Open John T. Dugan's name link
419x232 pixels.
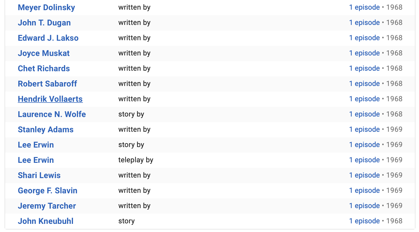click(x=44, y=23)
